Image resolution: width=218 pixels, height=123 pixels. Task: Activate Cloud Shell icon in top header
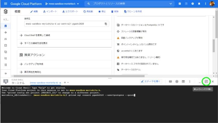[x=186, y=4]
